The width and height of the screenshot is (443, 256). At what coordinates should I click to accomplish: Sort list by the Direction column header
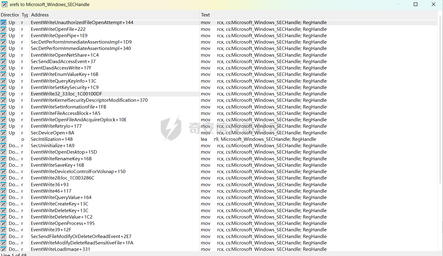[x=10, y=15]
